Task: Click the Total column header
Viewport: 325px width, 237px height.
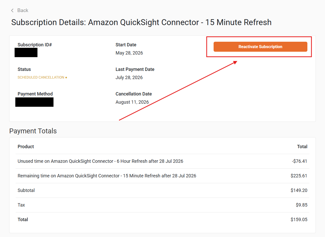Action: 302,147
